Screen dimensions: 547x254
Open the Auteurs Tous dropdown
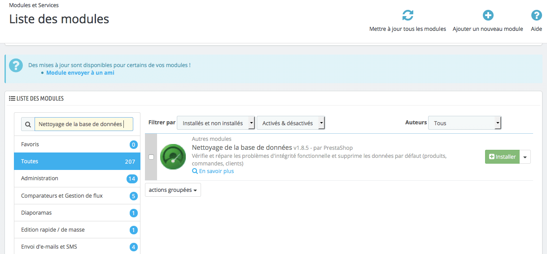(x=464, y=123)
